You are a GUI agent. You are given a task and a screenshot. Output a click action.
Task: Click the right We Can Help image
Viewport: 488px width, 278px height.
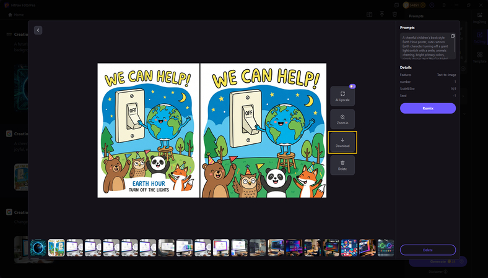pyautogui.click(x=263, y=130)
